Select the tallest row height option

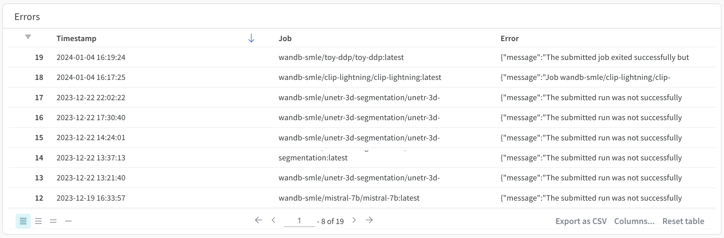23,221
